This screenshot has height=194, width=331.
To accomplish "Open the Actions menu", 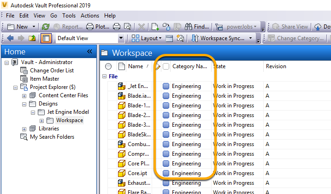I will coord(90,16).
